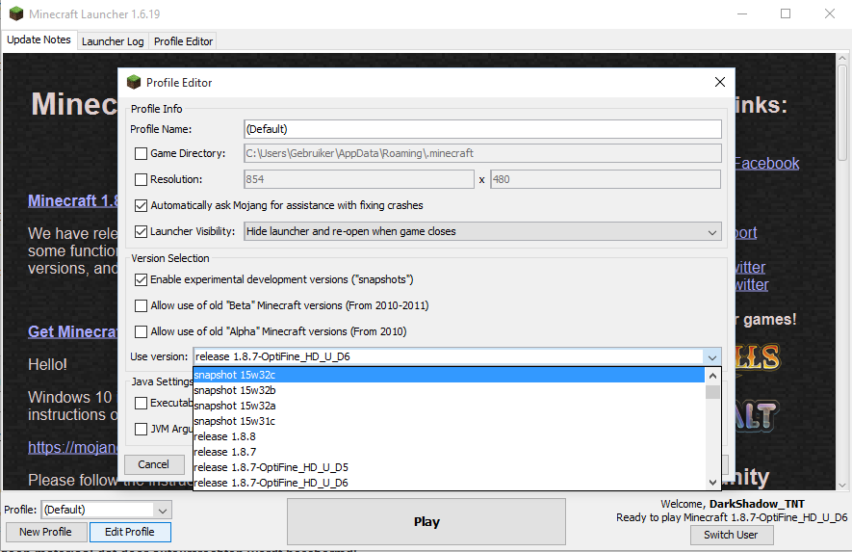Screen dimensions: 852x552
Task: Select release 1.8.7-OptiFine_HD_U_D5
Action: click(x=449, y=467)
